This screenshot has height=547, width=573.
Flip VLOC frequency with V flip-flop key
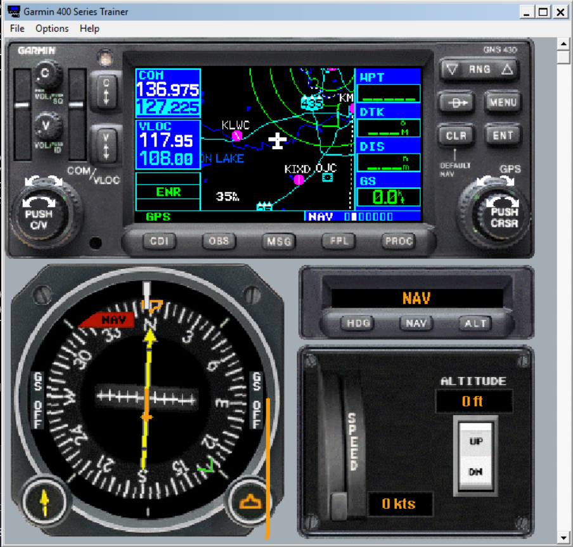[106, 147]
